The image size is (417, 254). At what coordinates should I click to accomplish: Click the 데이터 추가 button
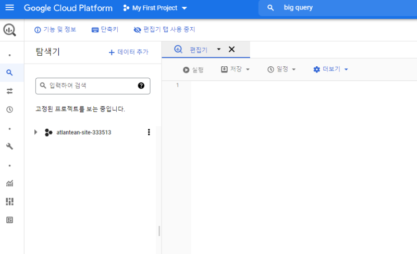coord(128,52)
